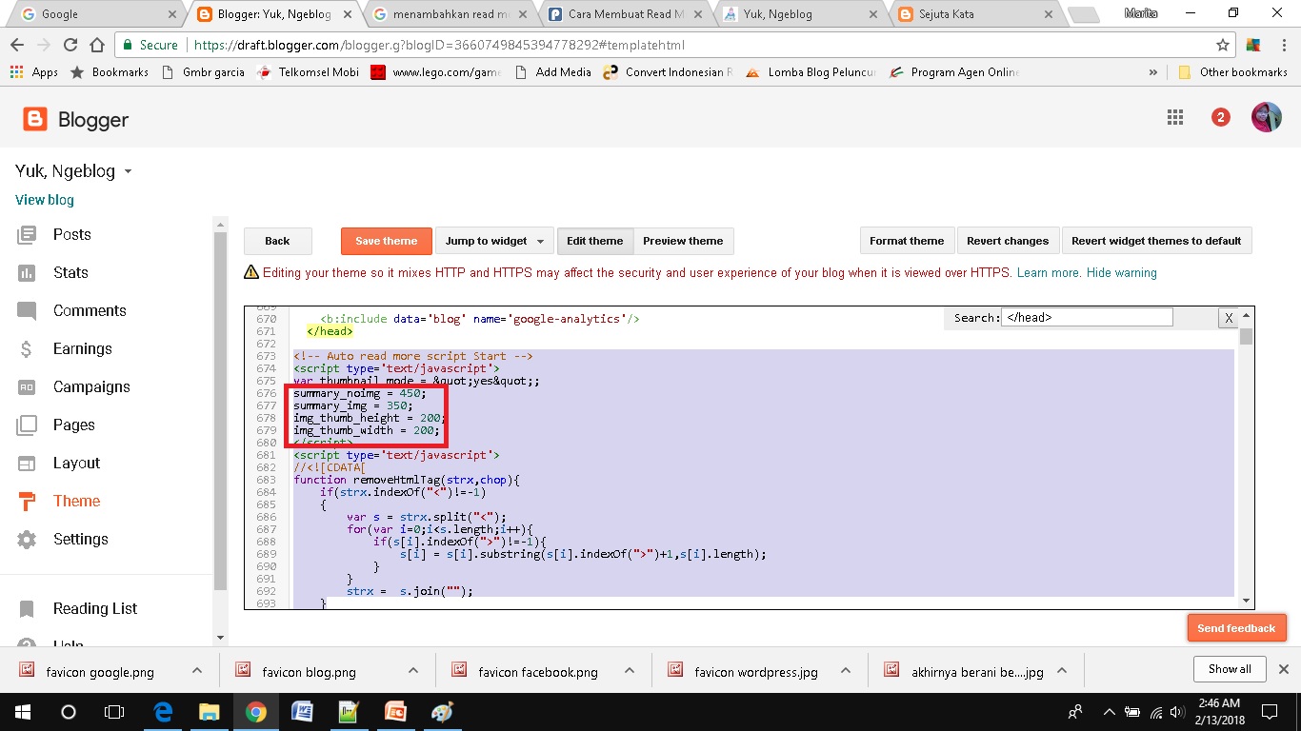Go back with the browser arrow

17,45
